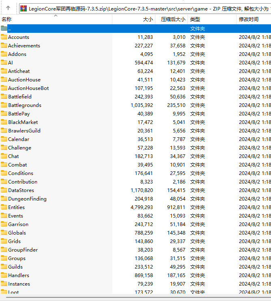Click the Conditions folder icon

[x=4, y=173]
